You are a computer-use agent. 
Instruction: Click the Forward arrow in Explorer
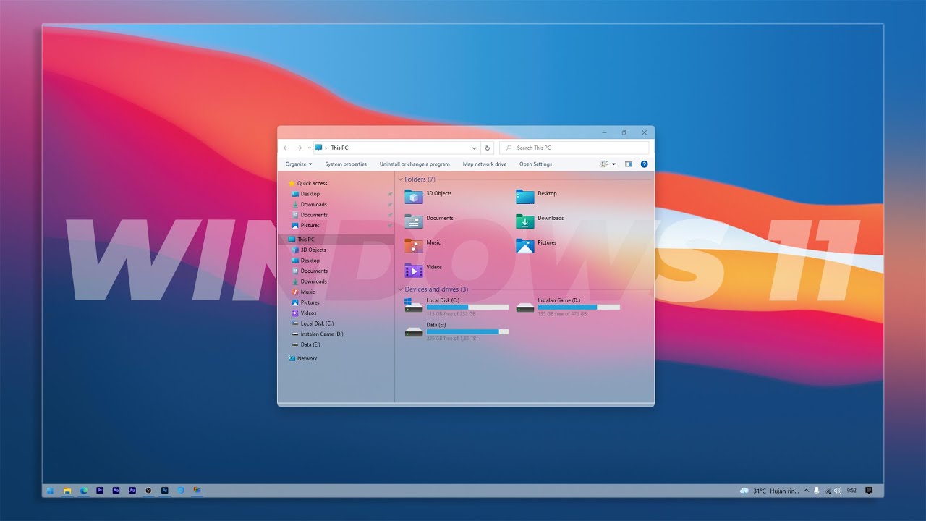tap(299, 148)
